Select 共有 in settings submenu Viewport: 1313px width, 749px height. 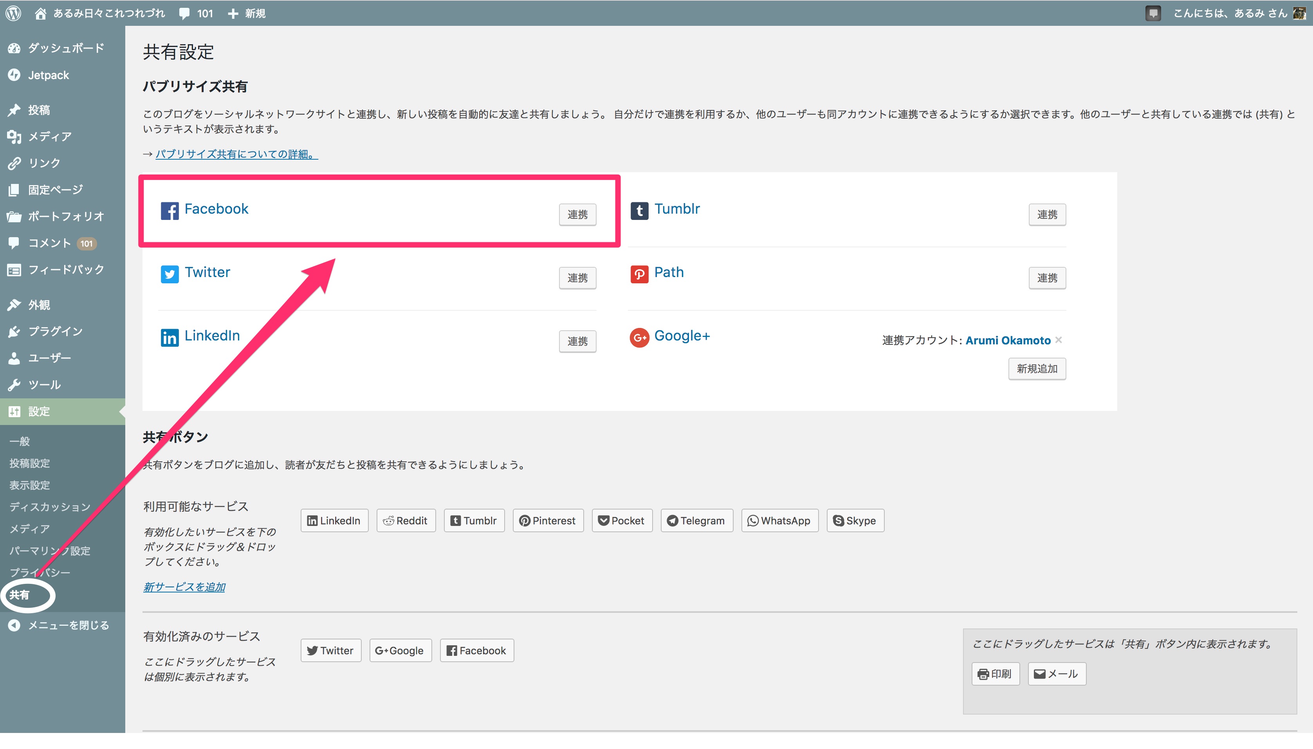[20, 595]
